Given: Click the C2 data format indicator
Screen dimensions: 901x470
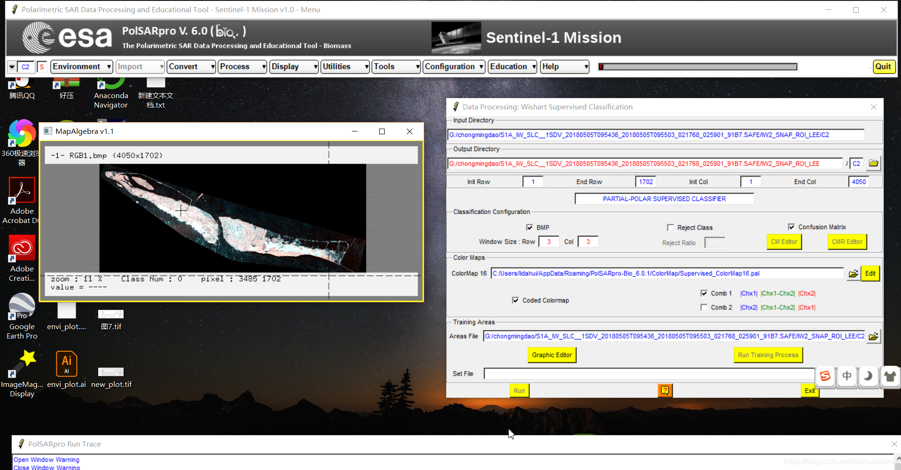Looking at the screenshot, I should click(25, 67).
